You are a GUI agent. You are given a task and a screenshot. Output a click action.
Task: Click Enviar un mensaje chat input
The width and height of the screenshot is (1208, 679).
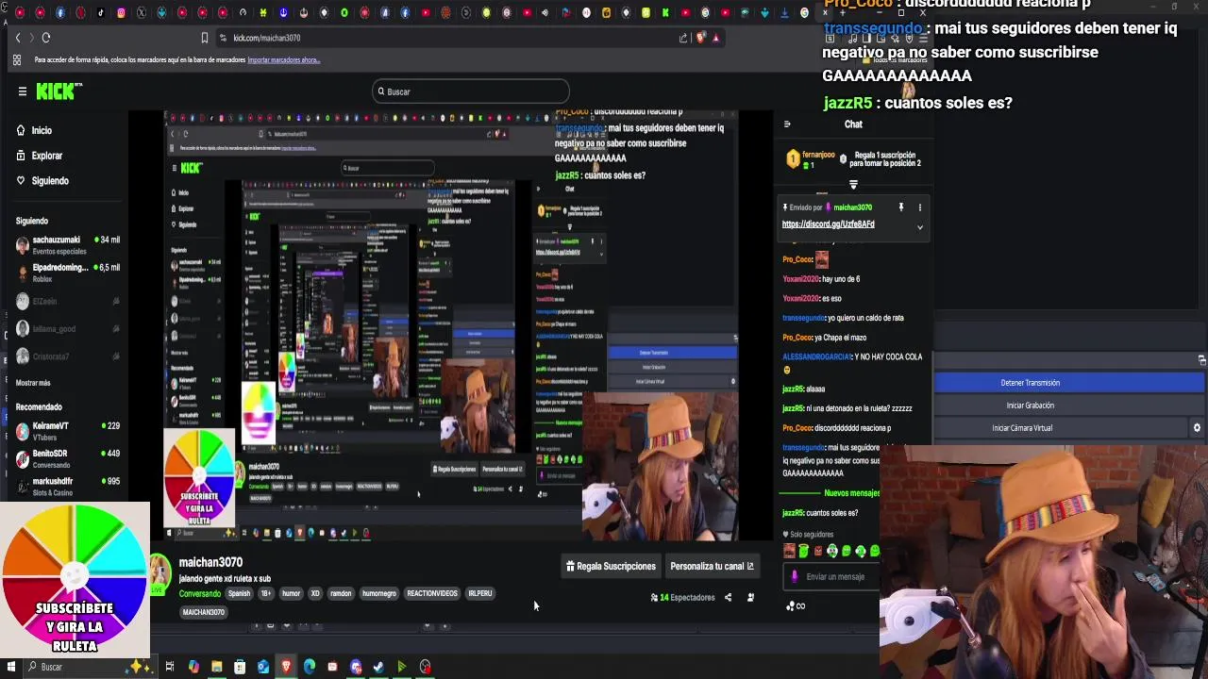click(x=835, y=576)
